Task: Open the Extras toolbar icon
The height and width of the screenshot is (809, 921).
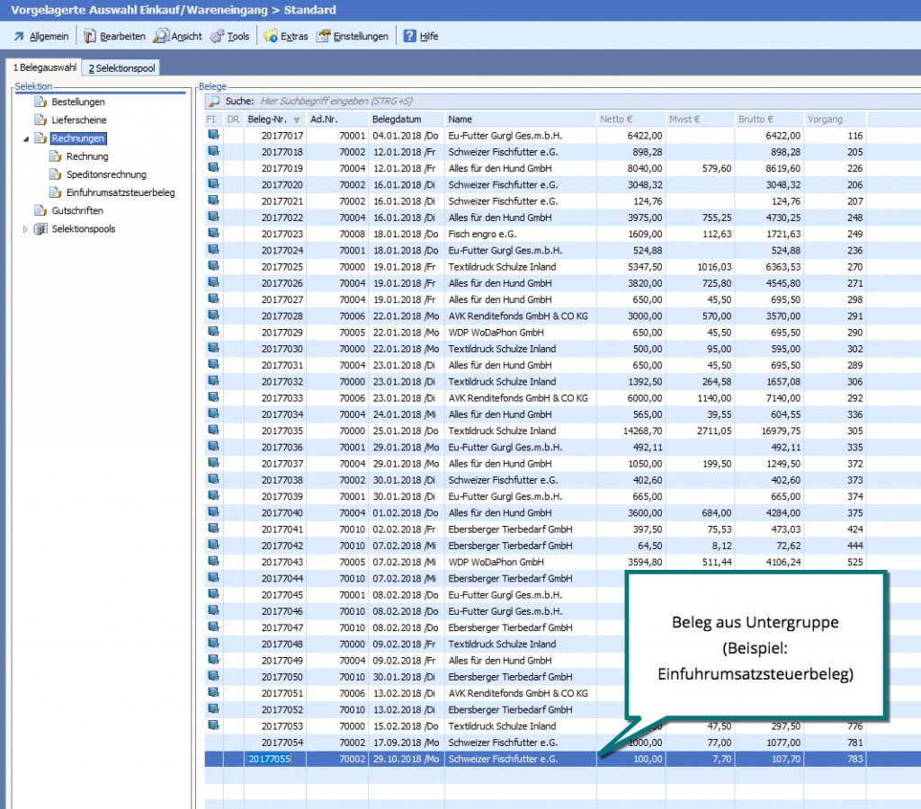Action: (x=271, y=37)
